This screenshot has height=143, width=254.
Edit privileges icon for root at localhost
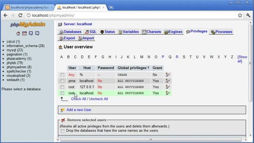pyautogui.click(x=167, y=93)
